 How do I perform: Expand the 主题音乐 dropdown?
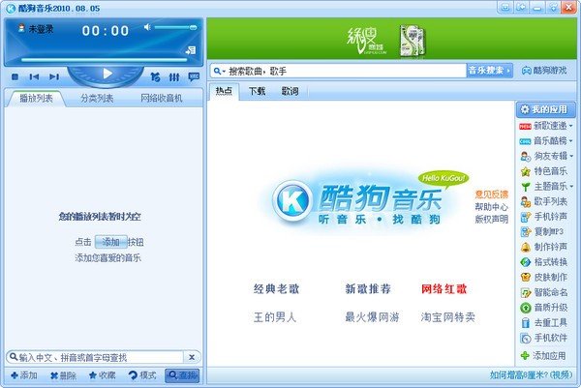(x=571, y=186)
